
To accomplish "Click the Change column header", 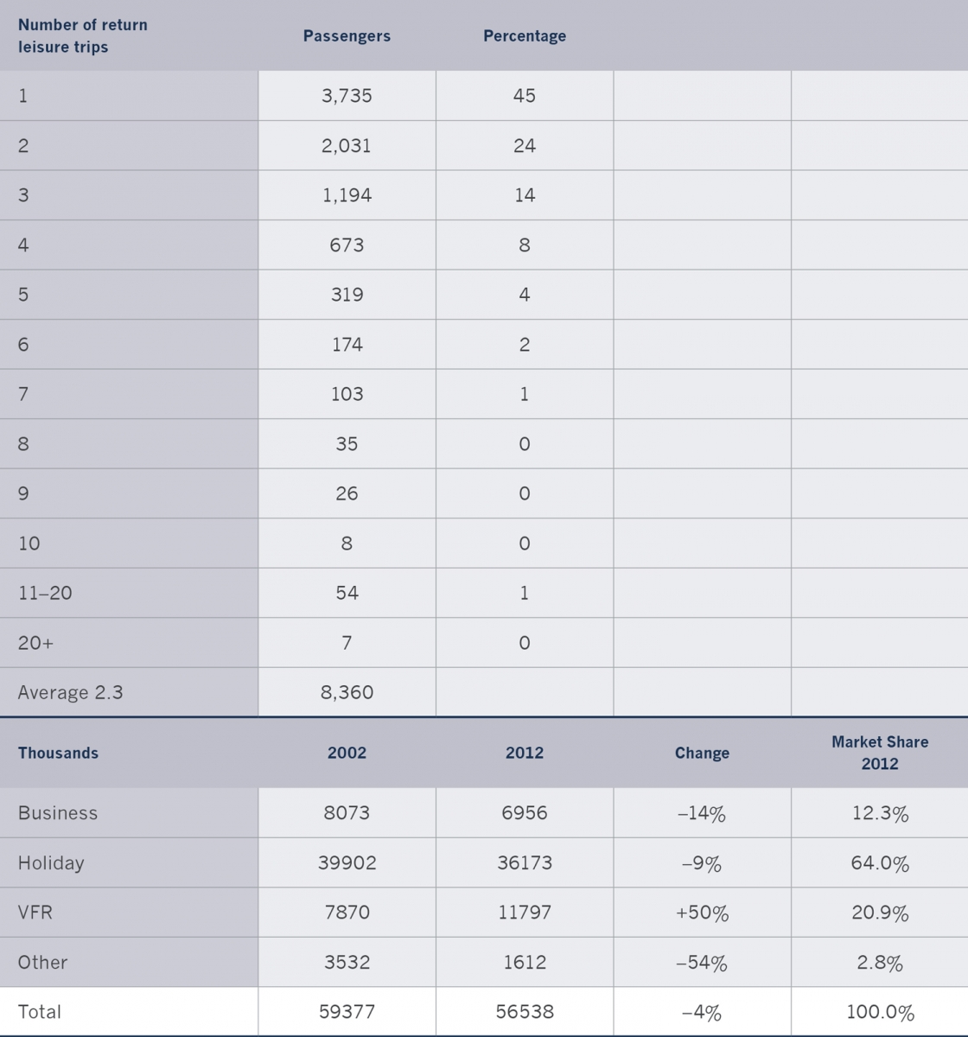I will 702,754.
